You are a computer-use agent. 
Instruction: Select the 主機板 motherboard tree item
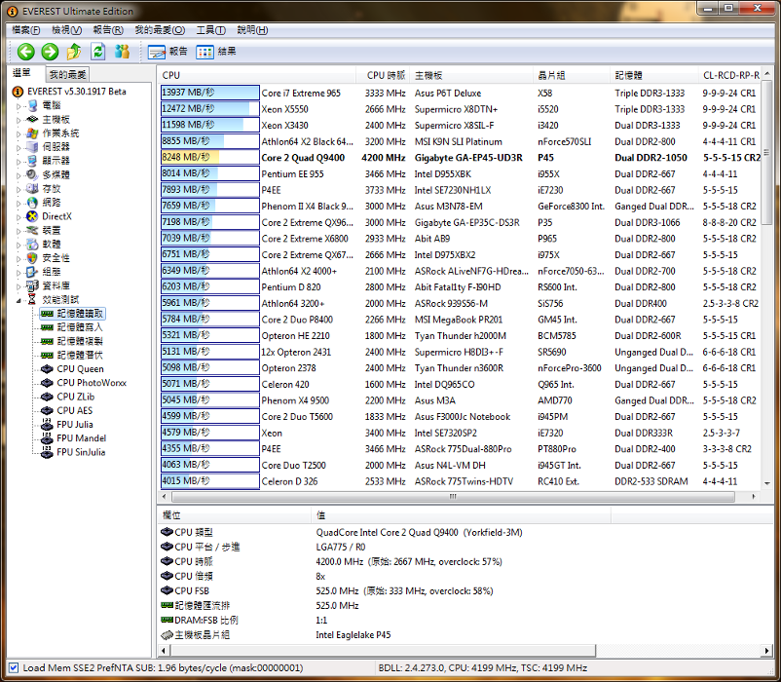coord(56,120)
